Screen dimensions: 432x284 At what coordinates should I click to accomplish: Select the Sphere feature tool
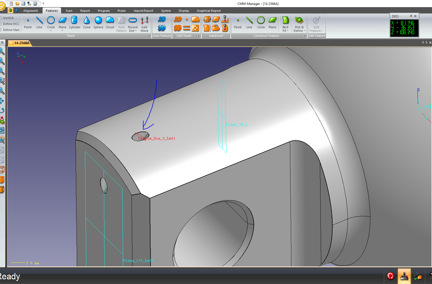click(98, 22)
